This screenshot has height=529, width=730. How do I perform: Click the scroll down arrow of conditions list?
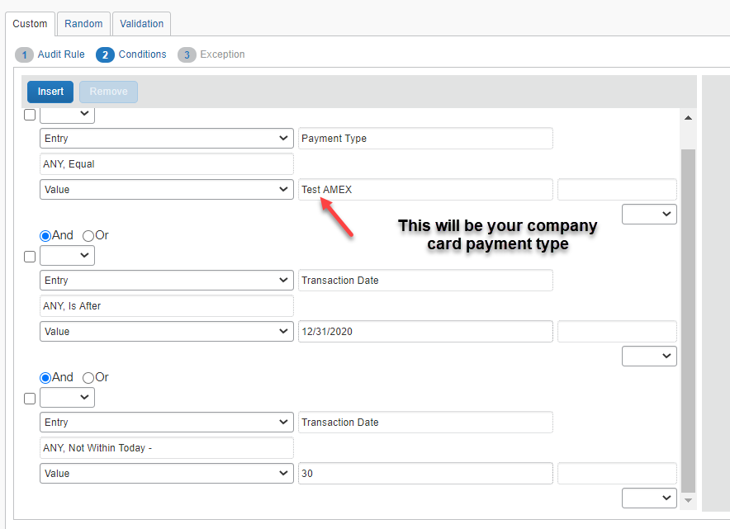(x=688, y=500)
